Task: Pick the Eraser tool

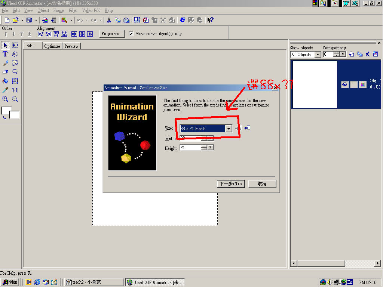Action: 5,72
